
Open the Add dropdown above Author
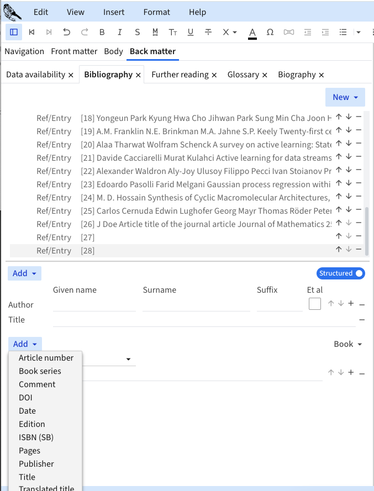coord(24,273)
